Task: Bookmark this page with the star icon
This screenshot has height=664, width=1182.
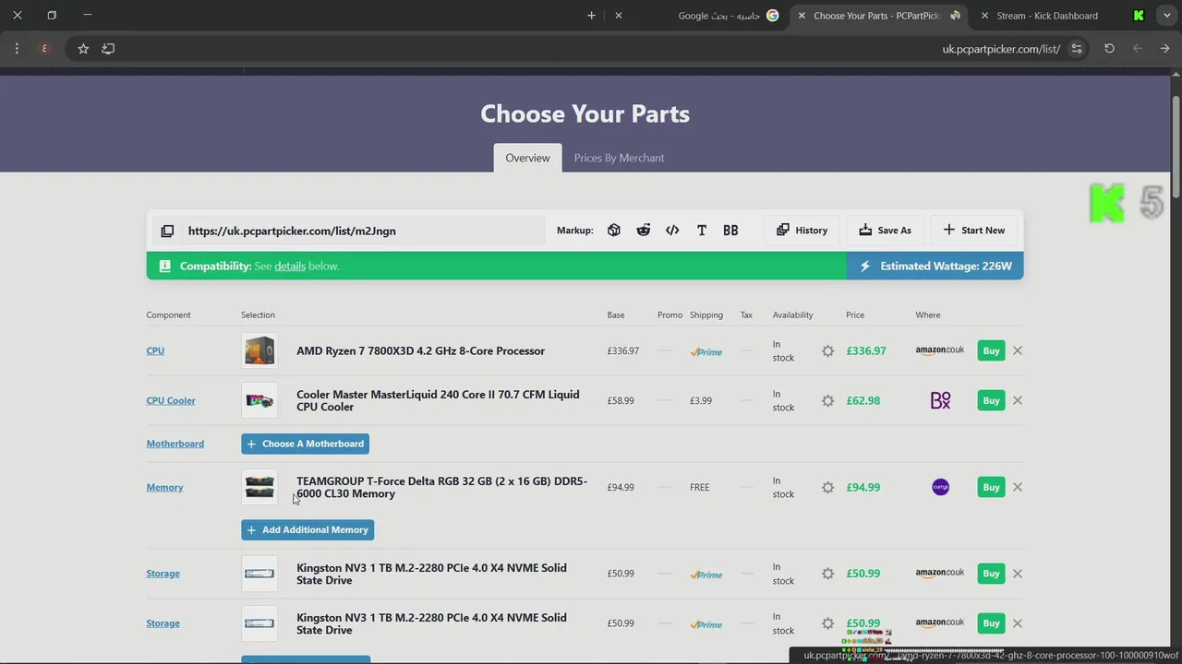Action: click(83, 49)
